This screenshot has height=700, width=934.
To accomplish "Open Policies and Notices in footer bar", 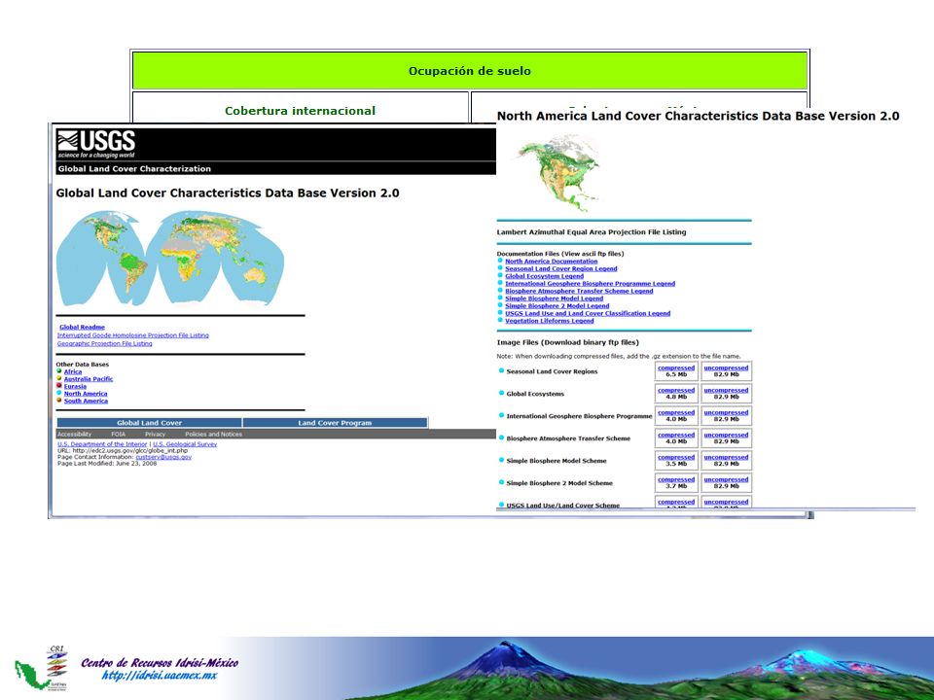I will [x=213, y=435].
